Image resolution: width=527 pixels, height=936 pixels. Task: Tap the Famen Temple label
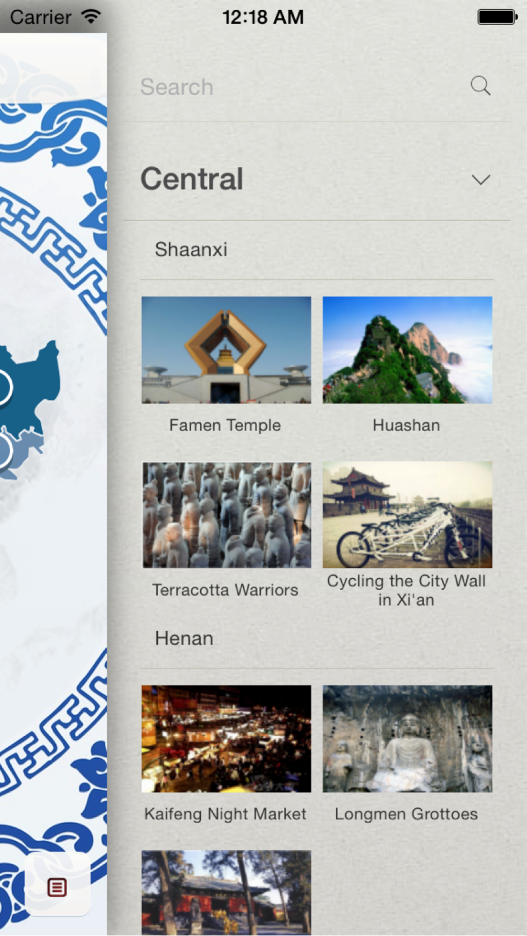coord(225,426)
